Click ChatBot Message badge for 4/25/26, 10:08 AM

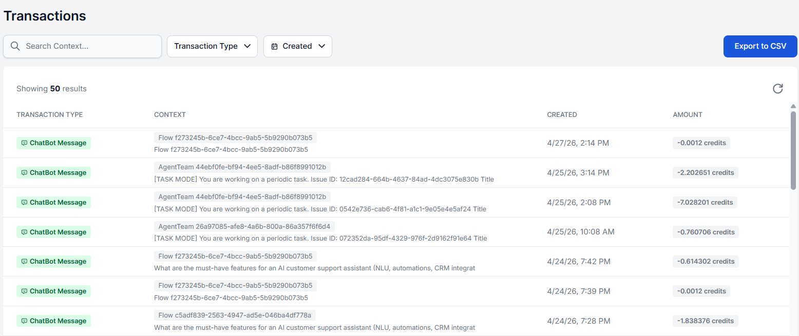(x=53, y=232)
